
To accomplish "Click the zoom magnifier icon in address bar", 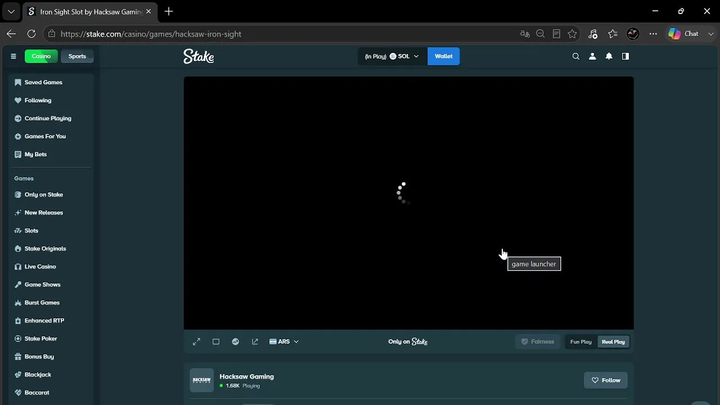I will [541, 34].
